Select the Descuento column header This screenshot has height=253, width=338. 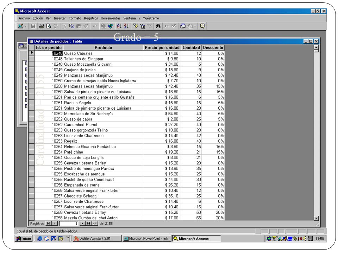[213, 47]
